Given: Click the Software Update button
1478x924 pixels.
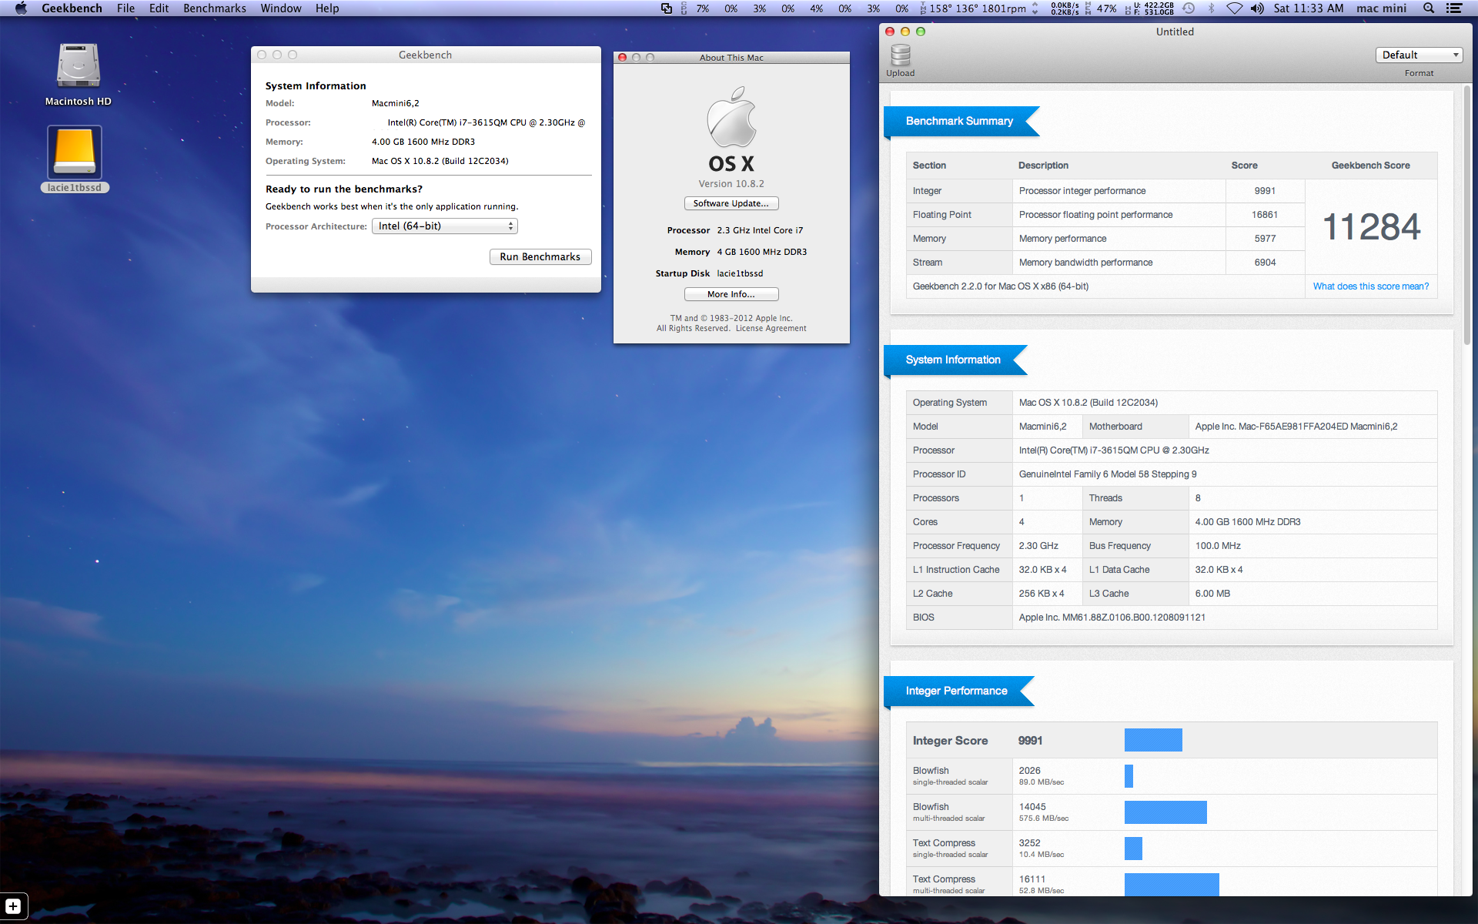Looking at the screenshot, I should (731, 203).
